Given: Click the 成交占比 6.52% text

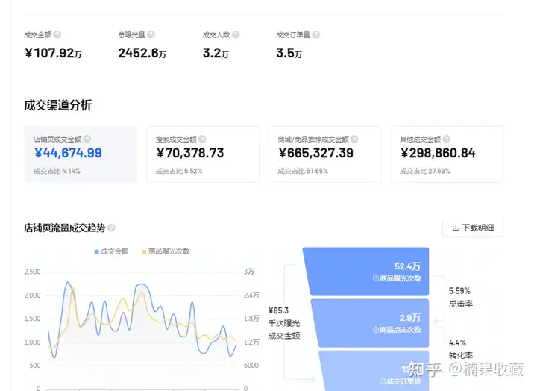Looking at the screenshot, I should pos(179,171).
